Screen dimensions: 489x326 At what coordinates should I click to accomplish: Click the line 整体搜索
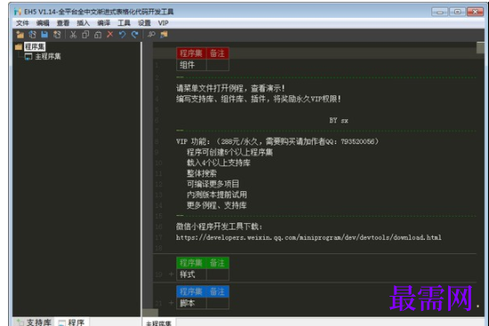pos(202,173)
